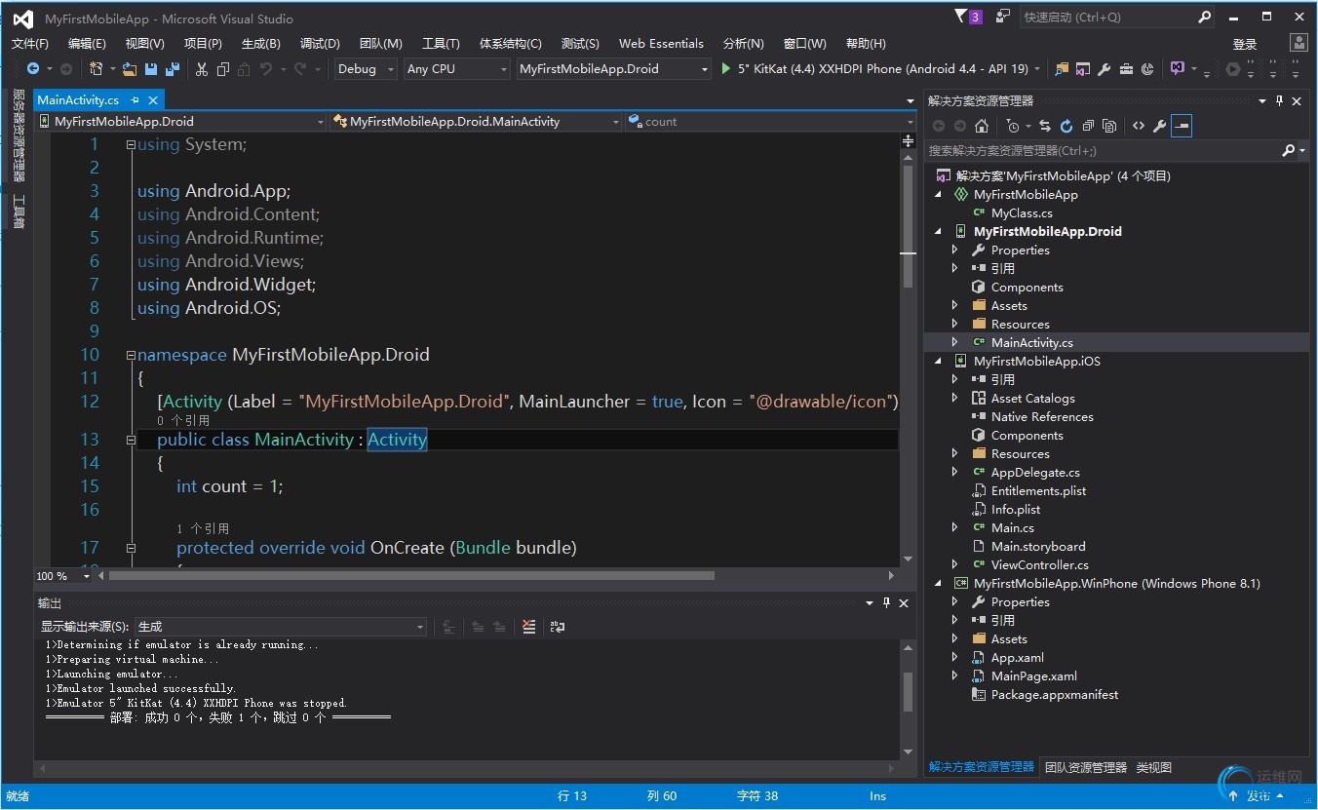
Task: Click the 登录 sign-in link
Action: 1245,44
